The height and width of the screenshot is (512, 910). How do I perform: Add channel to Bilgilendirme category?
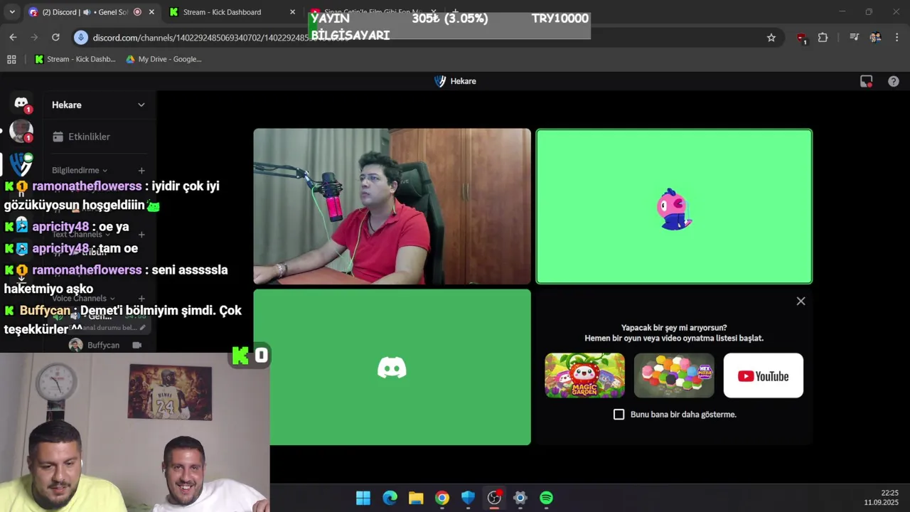tap(141, 171)
